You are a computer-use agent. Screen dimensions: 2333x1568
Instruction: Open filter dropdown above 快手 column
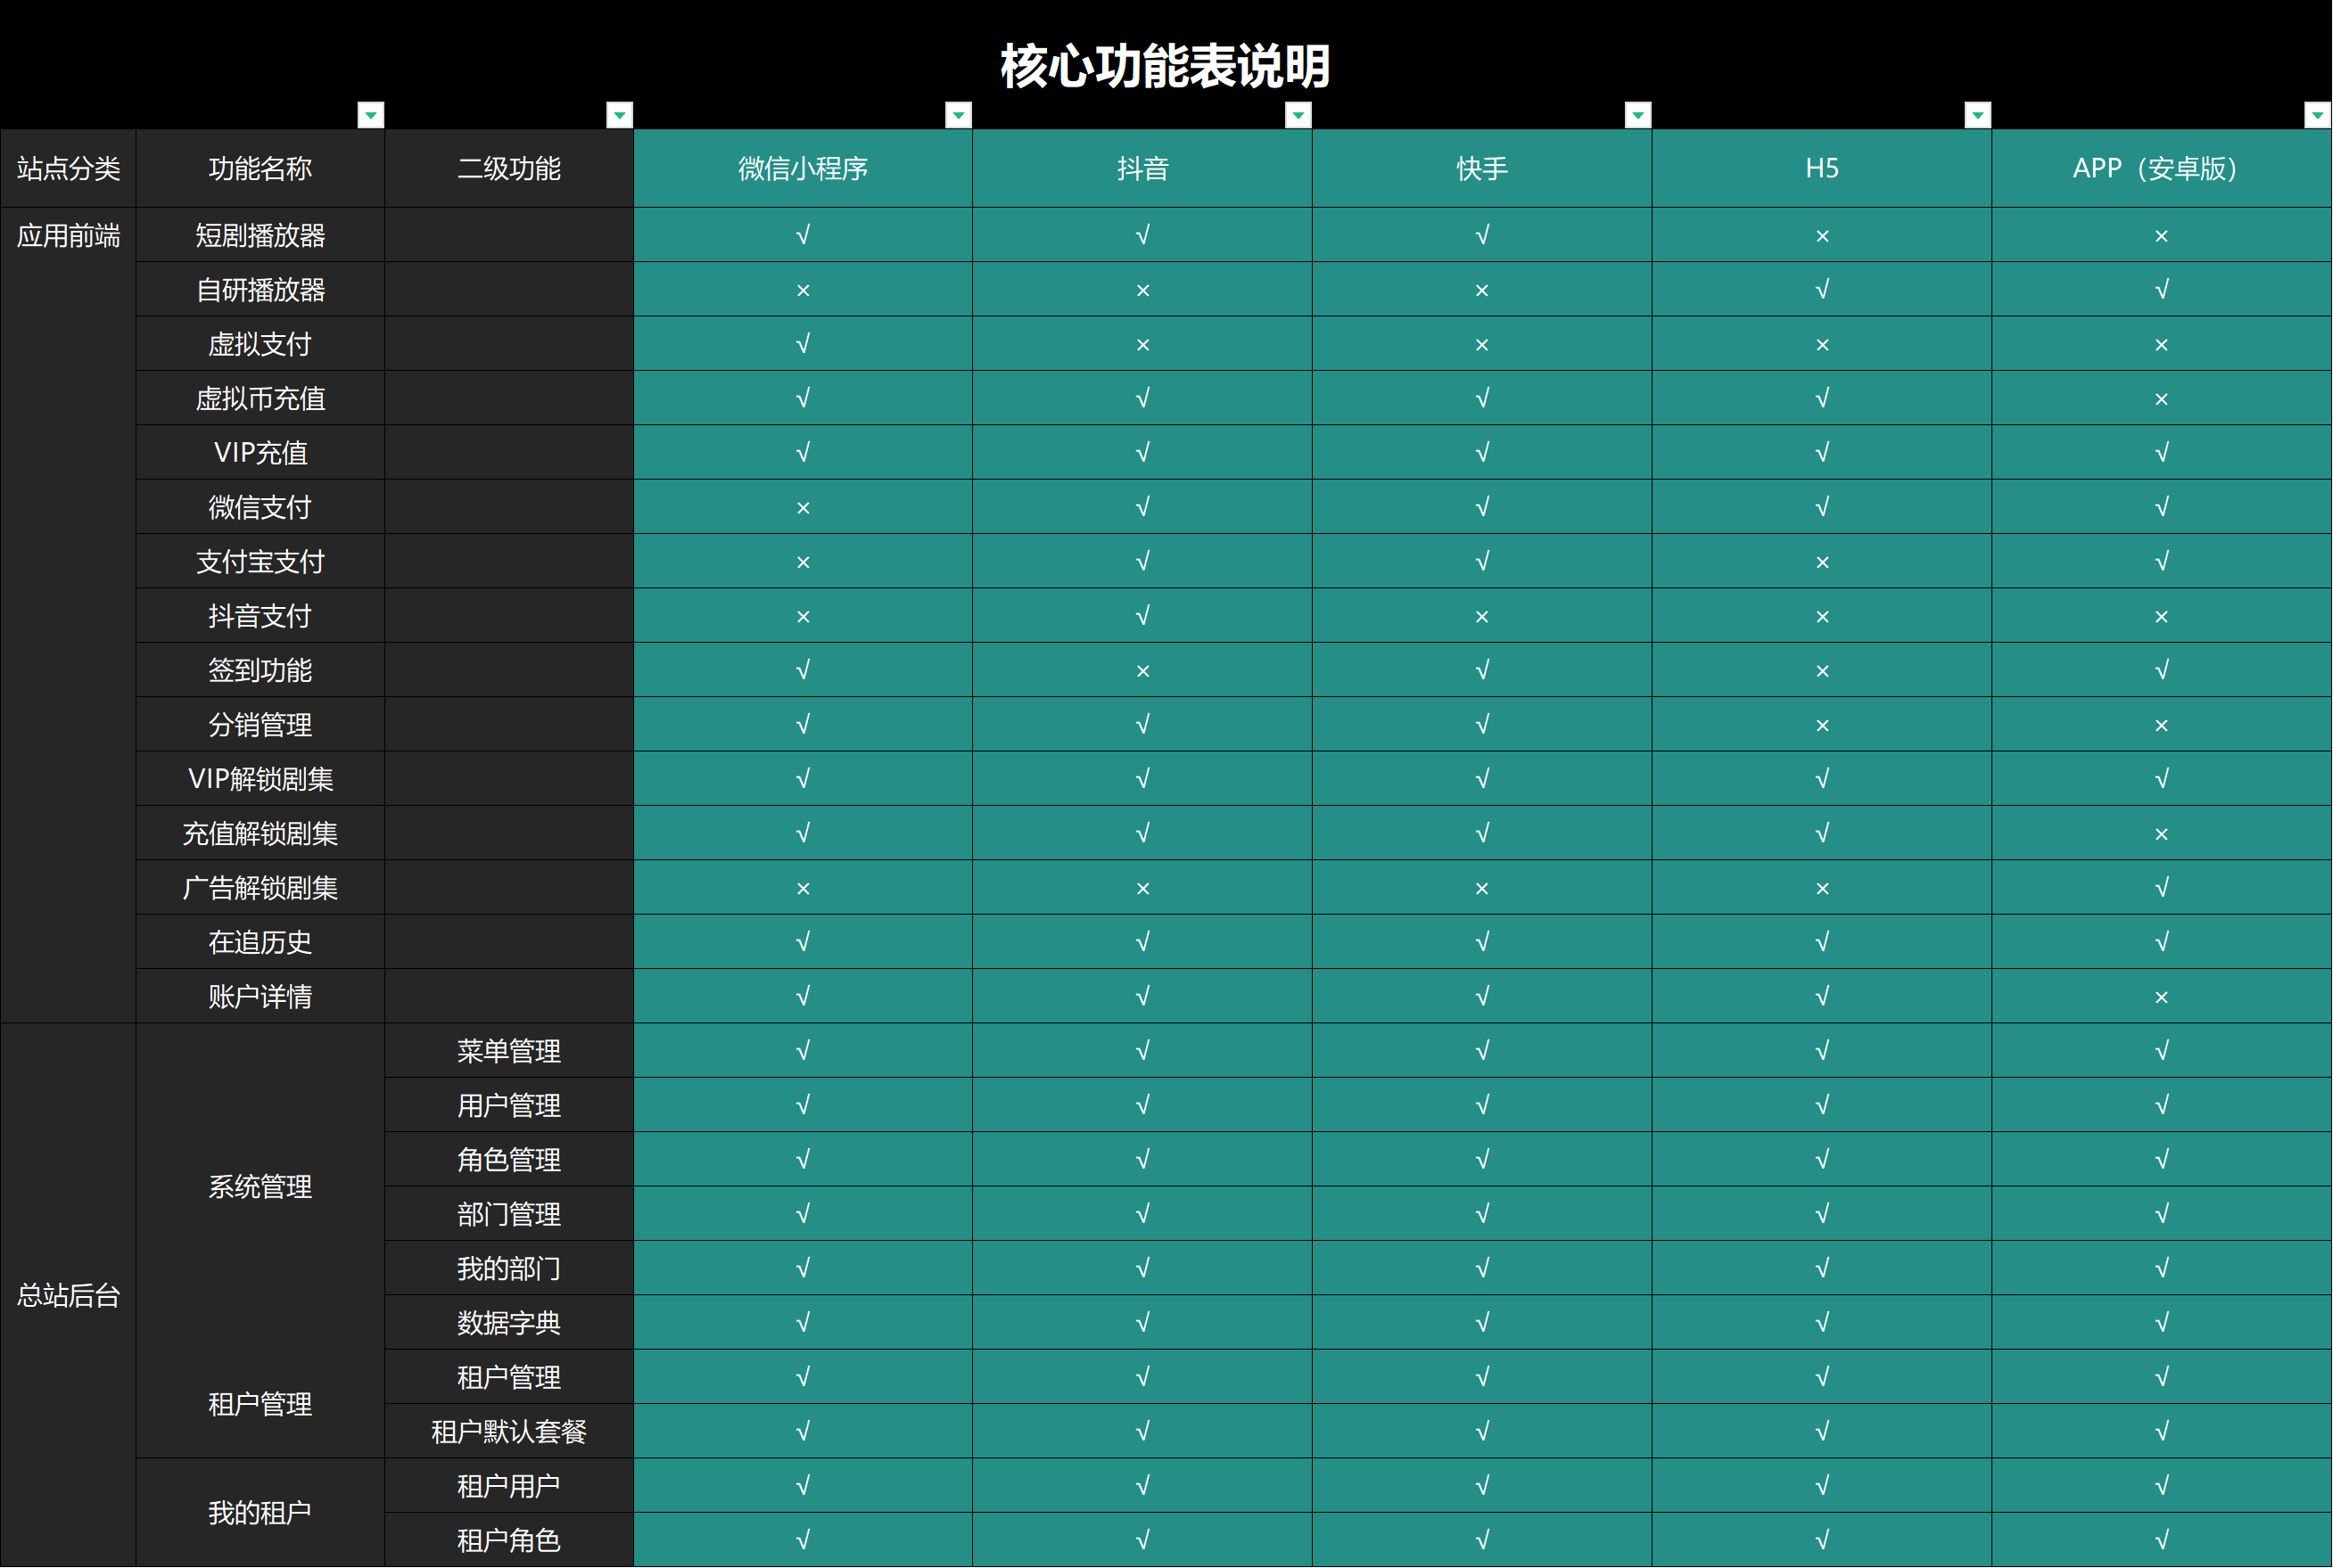coord(1636,115)
